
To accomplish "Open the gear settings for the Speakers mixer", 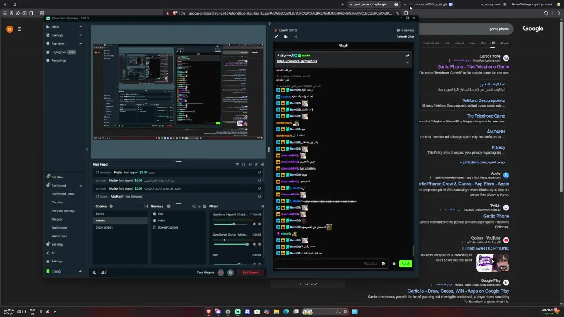I will (x=260, y=224).
